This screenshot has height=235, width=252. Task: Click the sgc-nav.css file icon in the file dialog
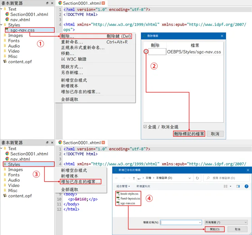click(118, 203)
